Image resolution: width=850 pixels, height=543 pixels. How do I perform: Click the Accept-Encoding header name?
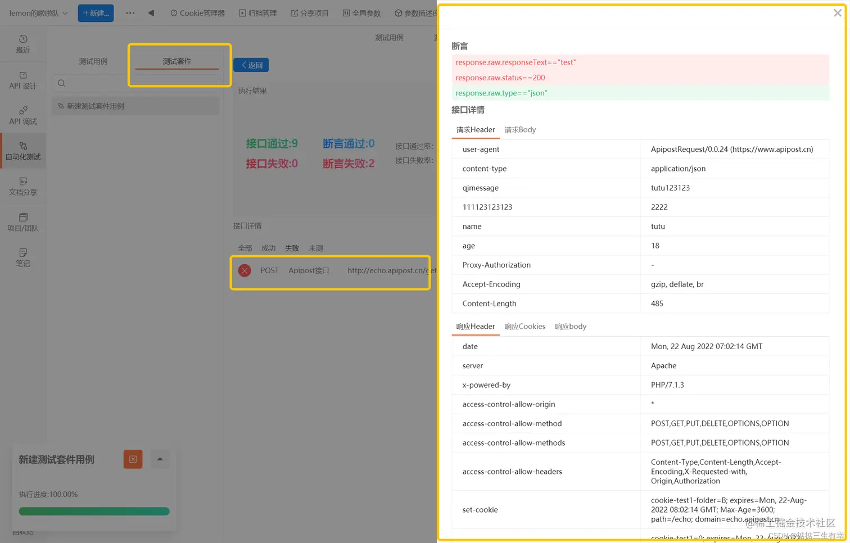click(491, 284)
